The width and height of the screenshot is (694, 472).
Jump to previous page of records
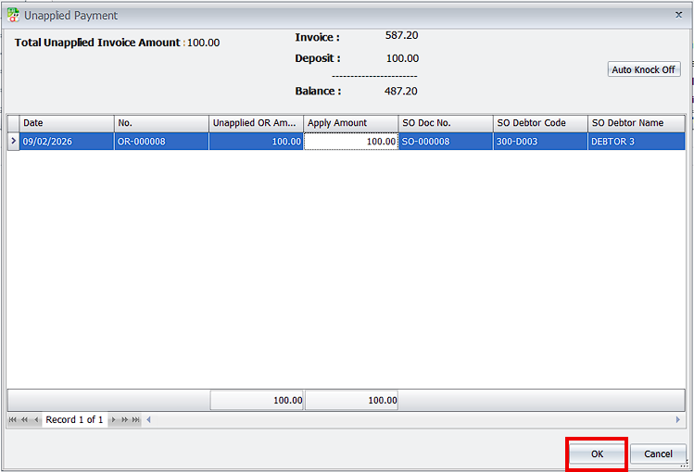tap(25, 420)
